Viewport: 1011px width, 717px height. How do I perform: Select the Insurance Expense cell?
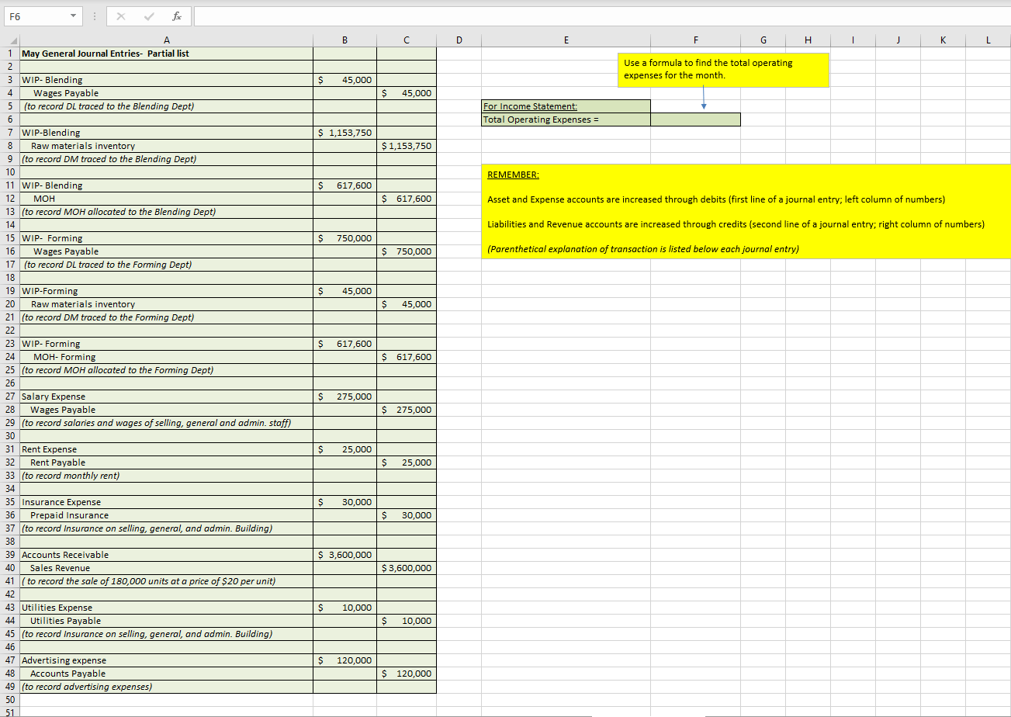tap(167, 501)
